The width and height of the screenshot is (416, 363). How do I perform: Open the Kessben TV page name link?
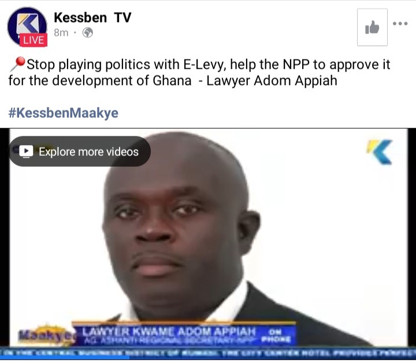(x=92, y=18)
